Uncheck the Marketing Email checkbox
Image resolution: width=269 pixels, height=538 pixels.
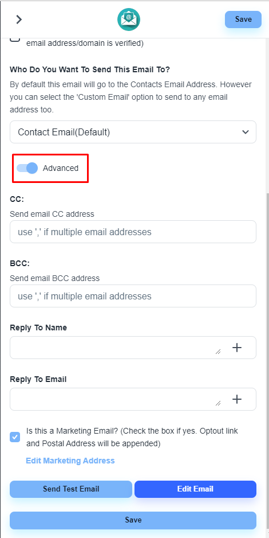[15, 437]
